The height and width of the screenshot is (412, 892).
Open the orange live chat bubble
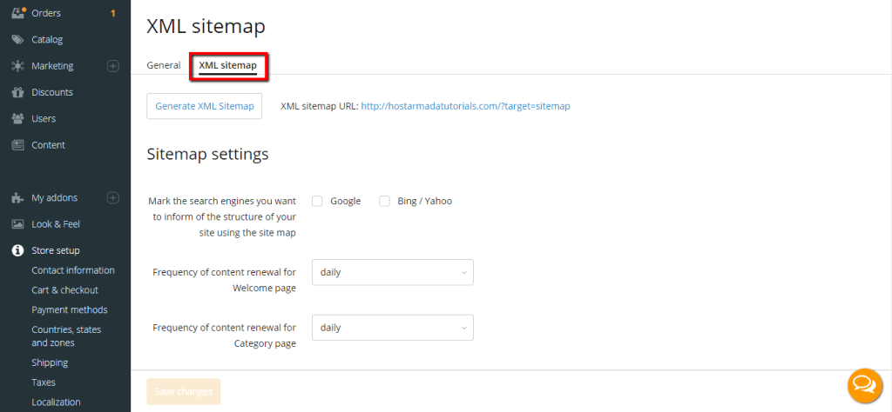pos(865,386)
